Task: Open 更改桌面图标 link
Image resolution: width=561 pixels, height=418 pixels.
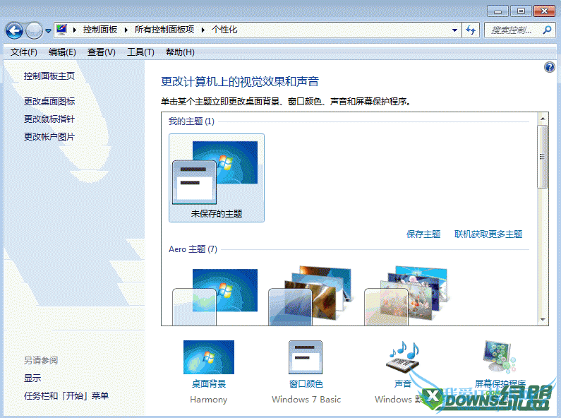Action: [49, 102]
